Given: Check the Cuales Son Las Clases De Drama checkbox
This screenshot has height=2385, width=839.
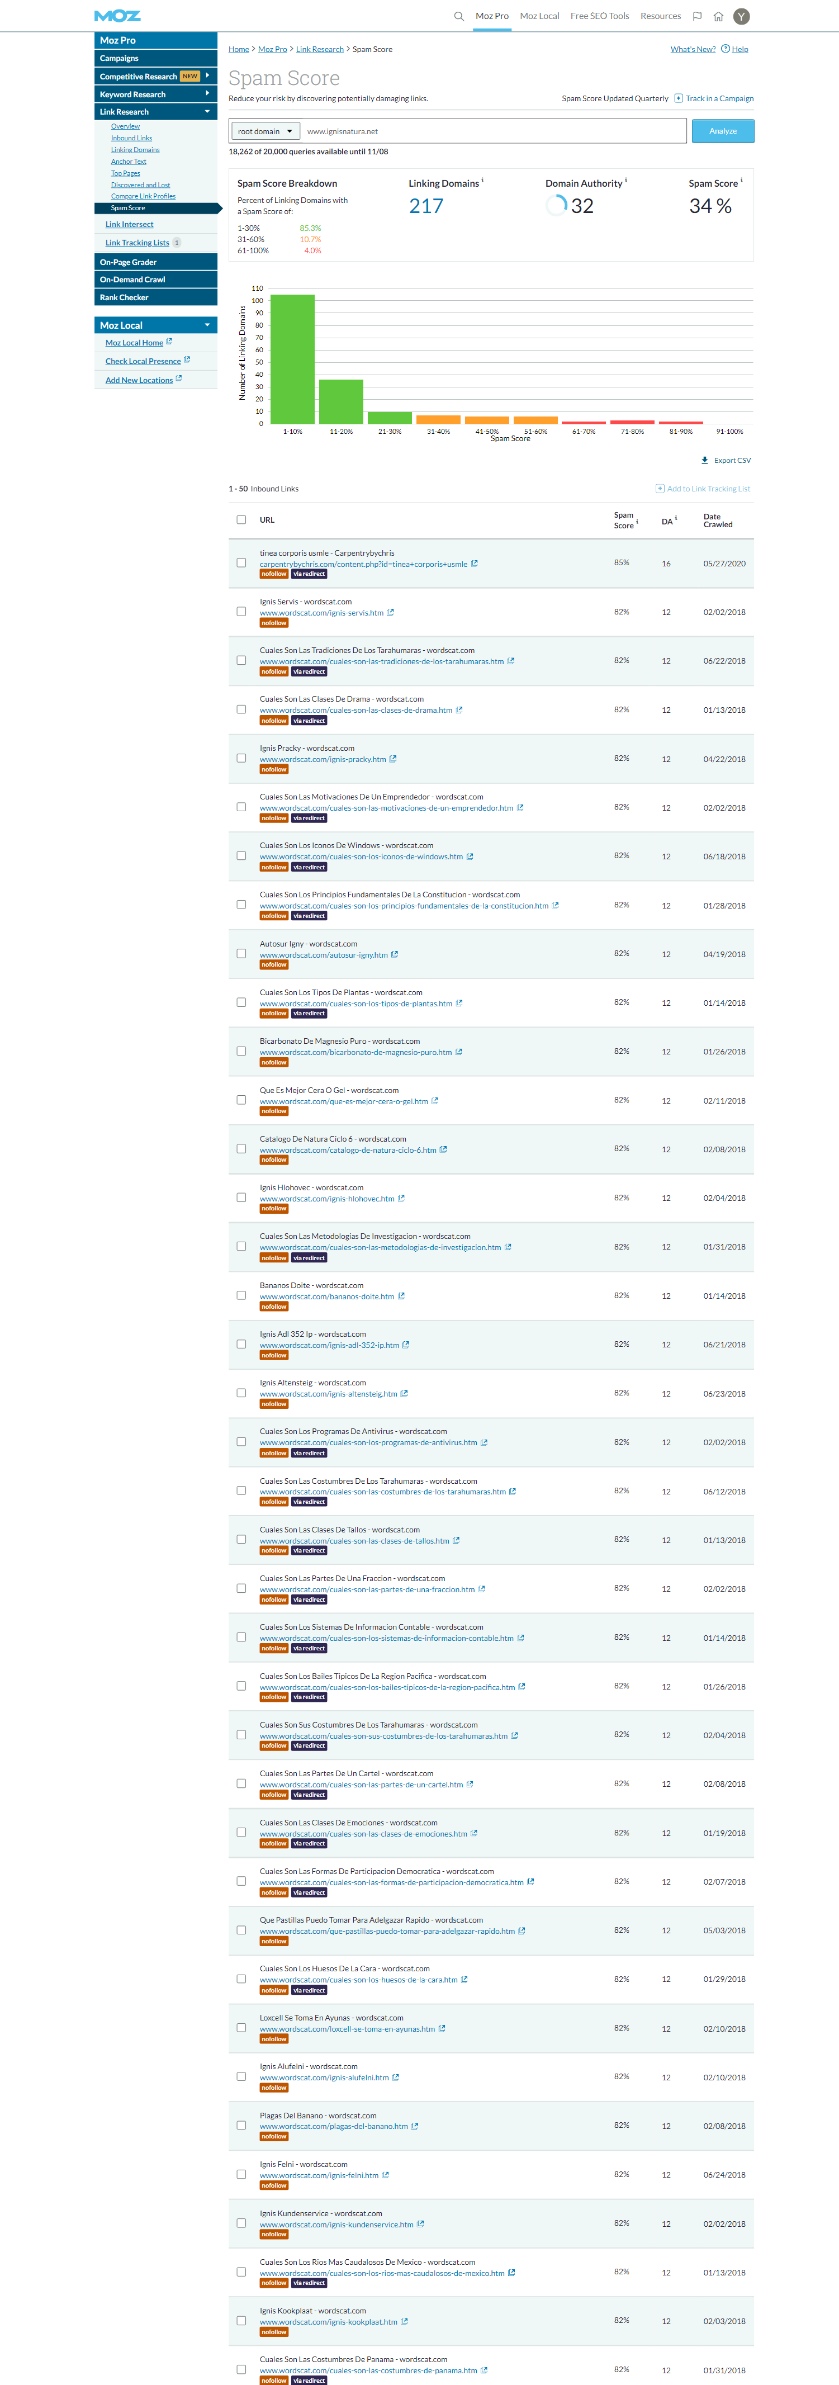Looking at the screenshot, I should pyautogui.click(x=241, y=709).
